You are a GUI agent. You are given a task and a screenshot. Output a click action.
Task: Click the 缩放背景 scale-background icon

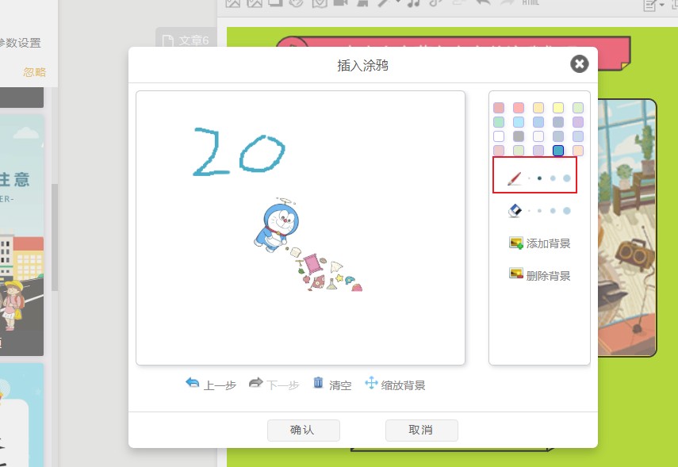370,381
